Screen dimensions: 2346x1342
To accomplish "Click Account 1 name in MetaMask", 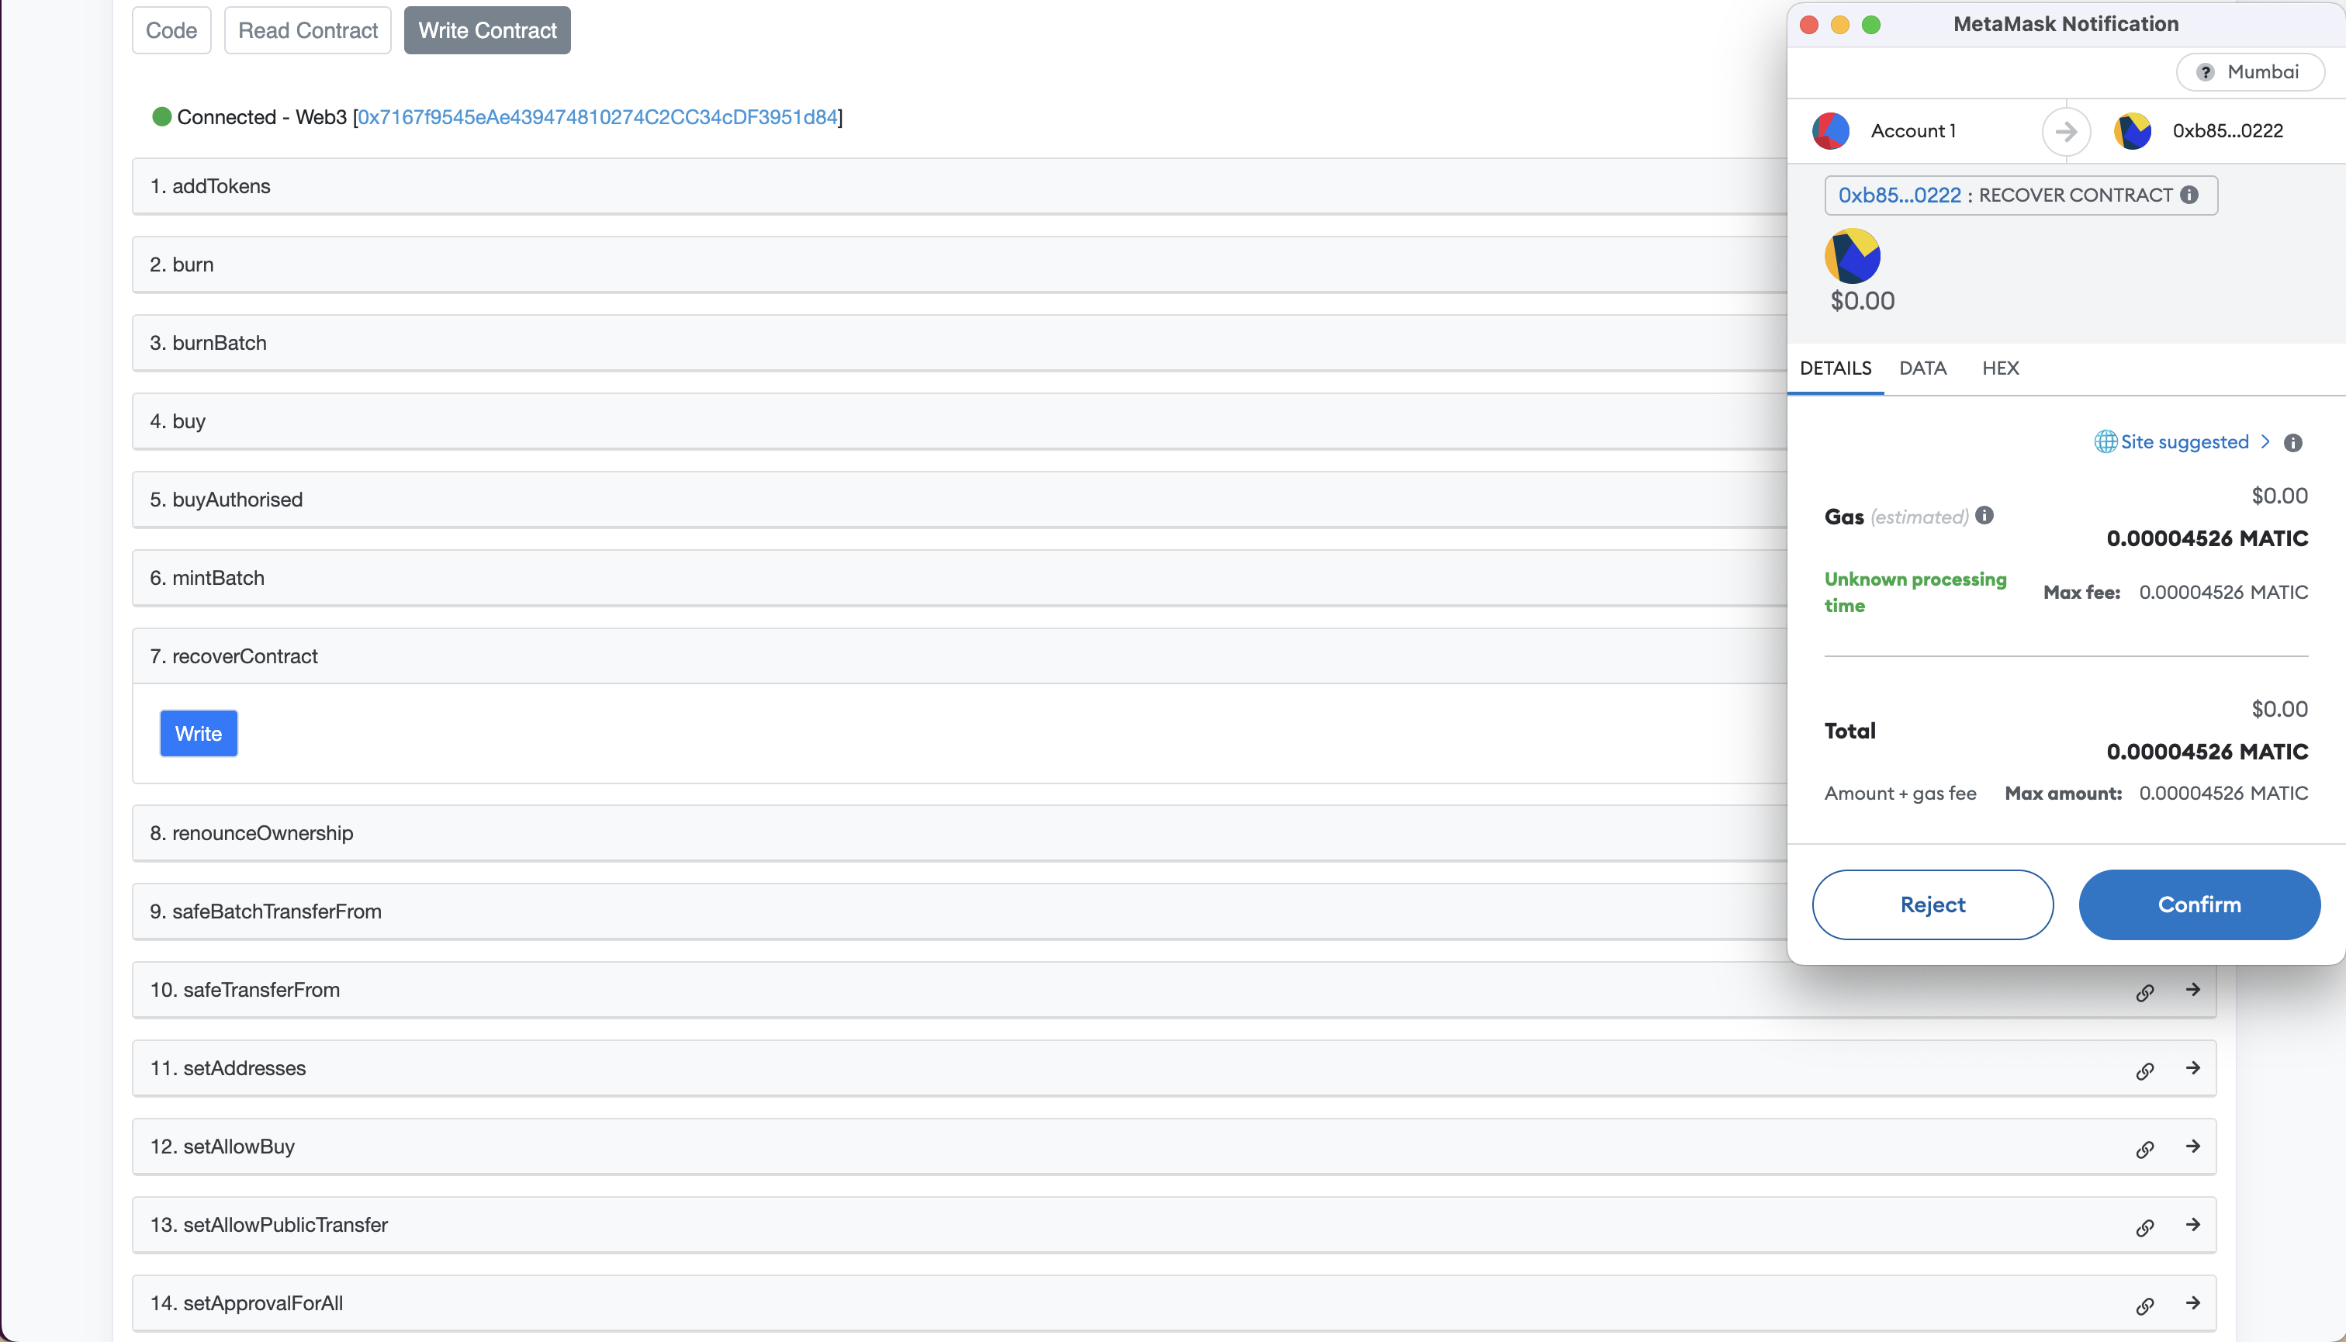I will tap(1913, 131).
